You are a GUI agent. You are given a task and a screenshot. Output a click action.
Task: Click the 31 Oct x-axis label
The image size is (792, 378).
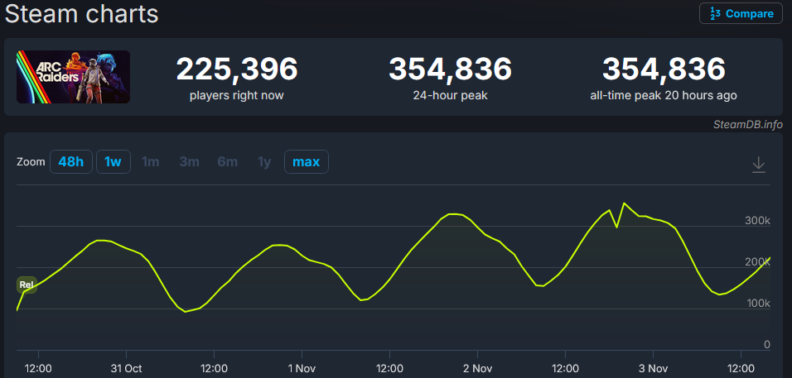click(x=126, y=368)
